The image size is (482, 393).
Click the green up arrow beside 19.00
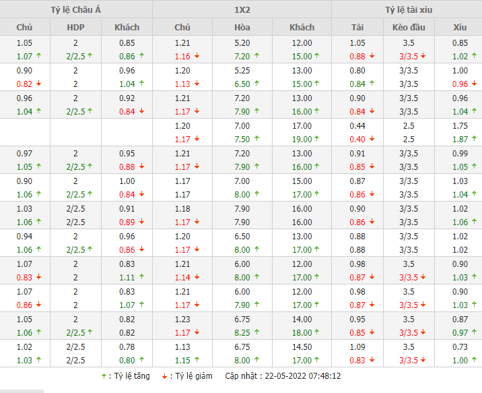[316, 140]
